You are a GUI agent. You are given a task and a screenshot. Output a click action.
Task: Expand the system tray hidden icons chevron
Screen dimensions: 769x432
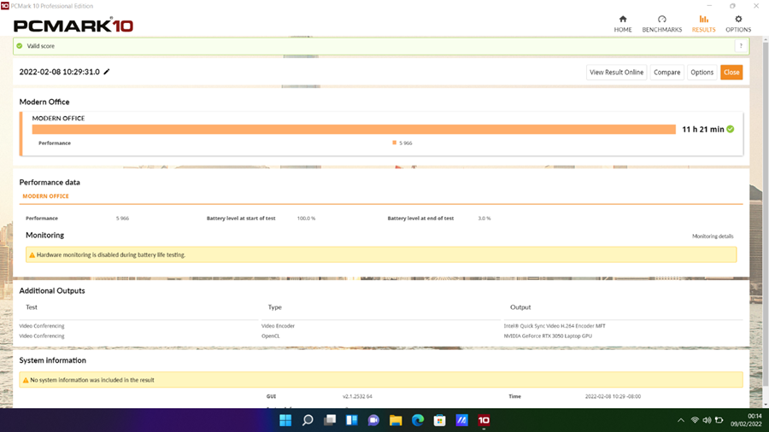(680, 420)
